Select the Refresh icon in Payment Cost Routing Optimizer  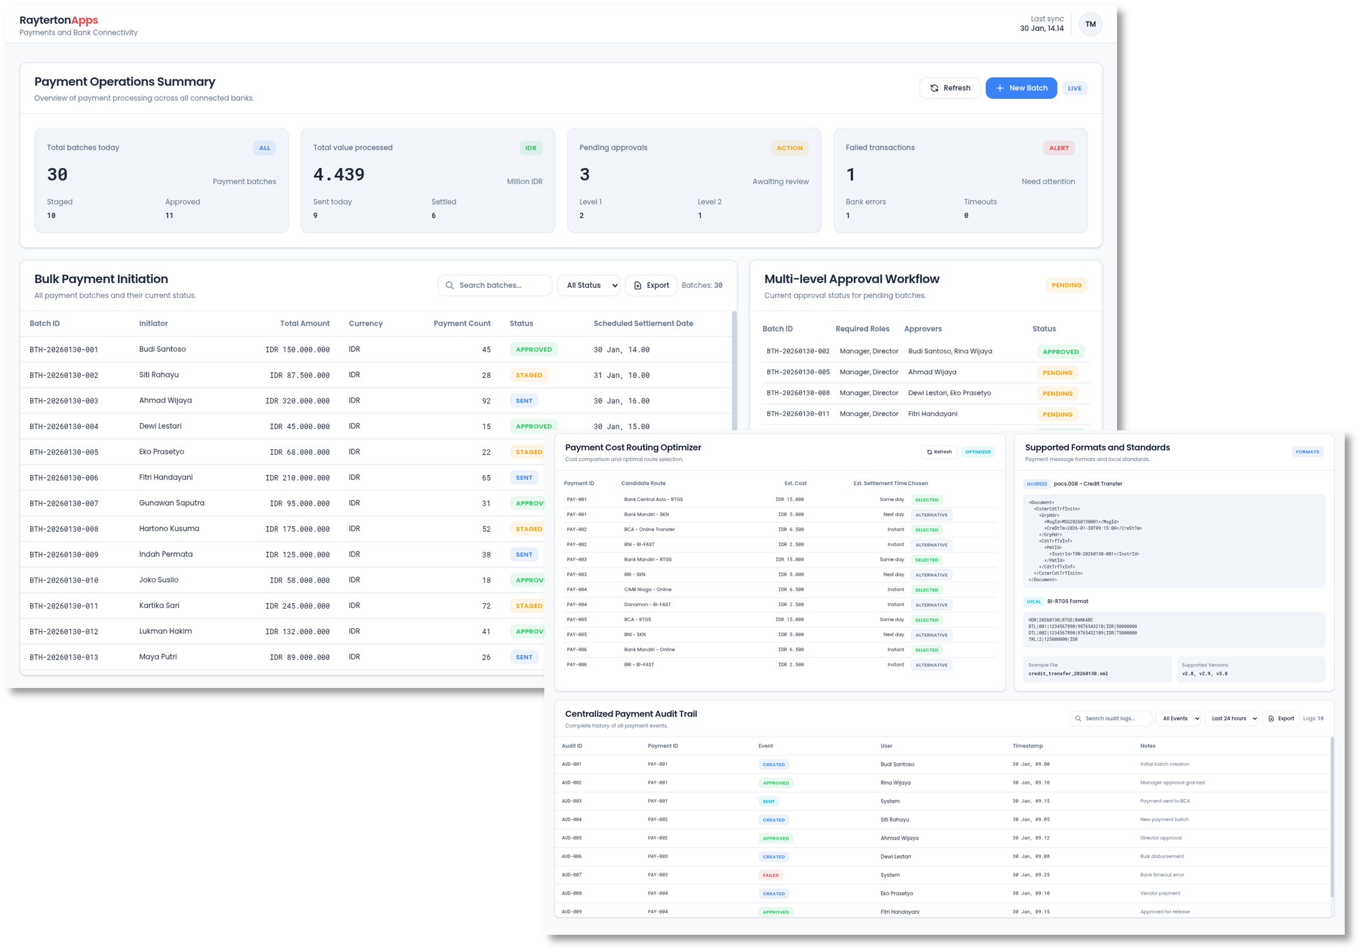(x=929, y=452)
